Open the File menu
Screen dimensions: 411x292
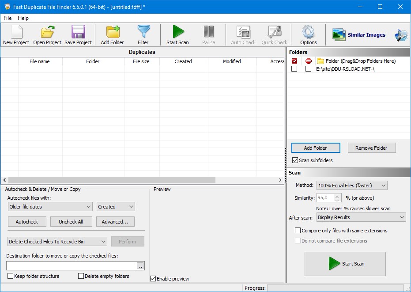(x=8, y=18)
